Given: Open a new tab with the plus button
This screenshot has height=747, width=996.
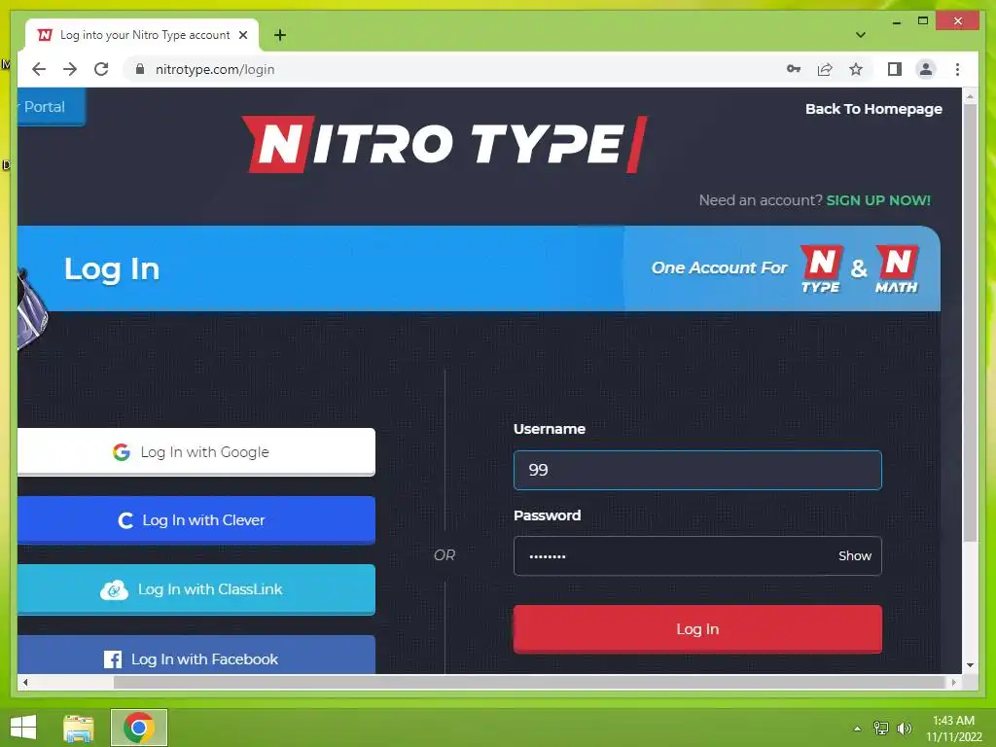Looking at the screenshot, I should (280, 35).
